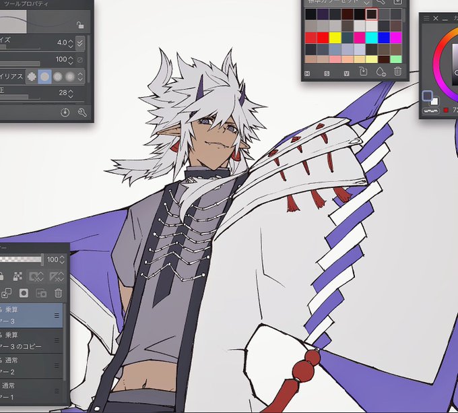The image size is (458, 413).
Task: Pick the magenta swatch at the bright row's end
Action: pos(396,38)
